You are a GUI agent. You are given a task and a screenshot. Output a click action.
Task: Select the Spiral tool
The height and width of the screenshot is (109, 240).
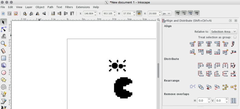[4, 87]
